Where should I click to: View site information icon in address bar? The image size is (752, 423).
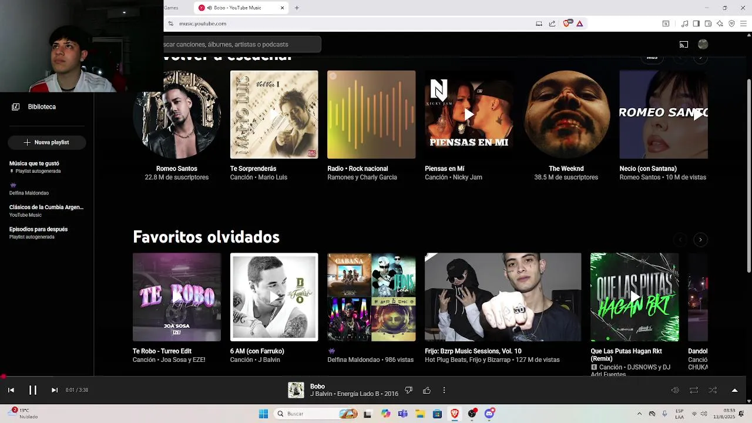coord(171,23)
